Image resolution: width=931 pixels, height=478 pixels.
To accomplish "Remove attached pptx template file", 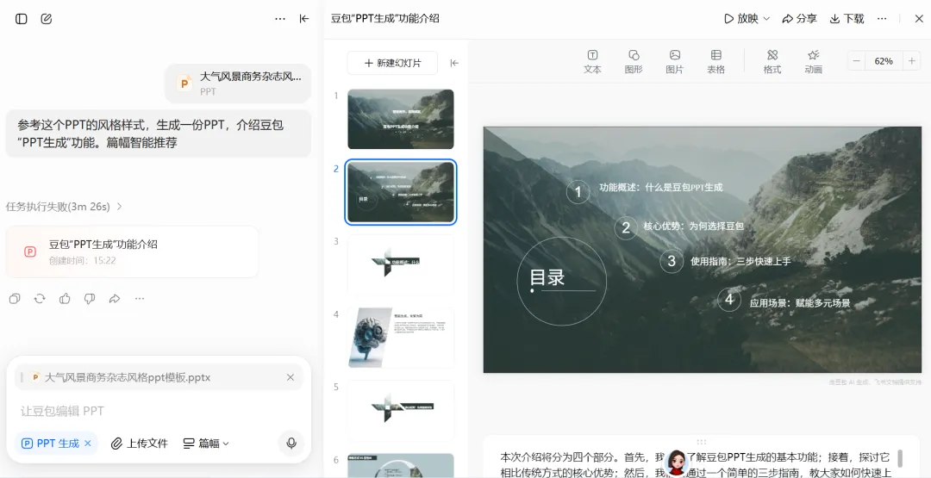I will (x=291, y=377).
